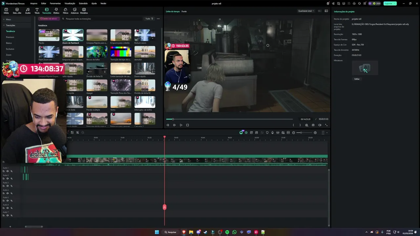The height and width of the screenshot is (236, 420).
Task: Open Centro de ativos
Action: tap(49, 19)
